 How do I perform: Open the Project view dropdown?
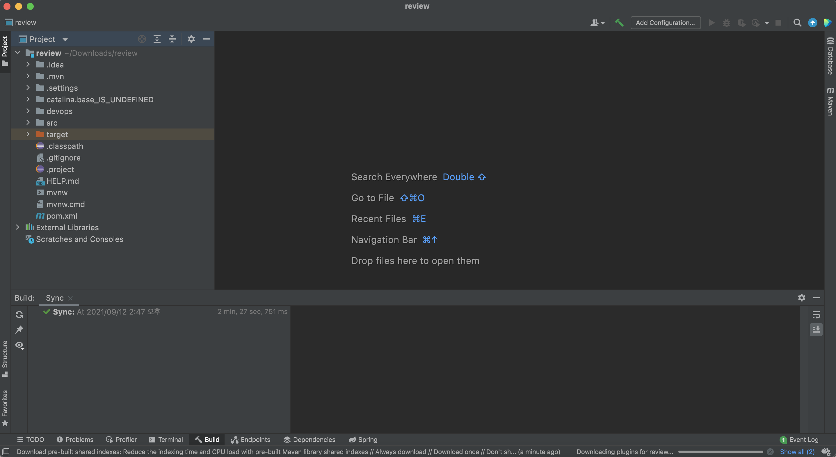click(65, 40)
